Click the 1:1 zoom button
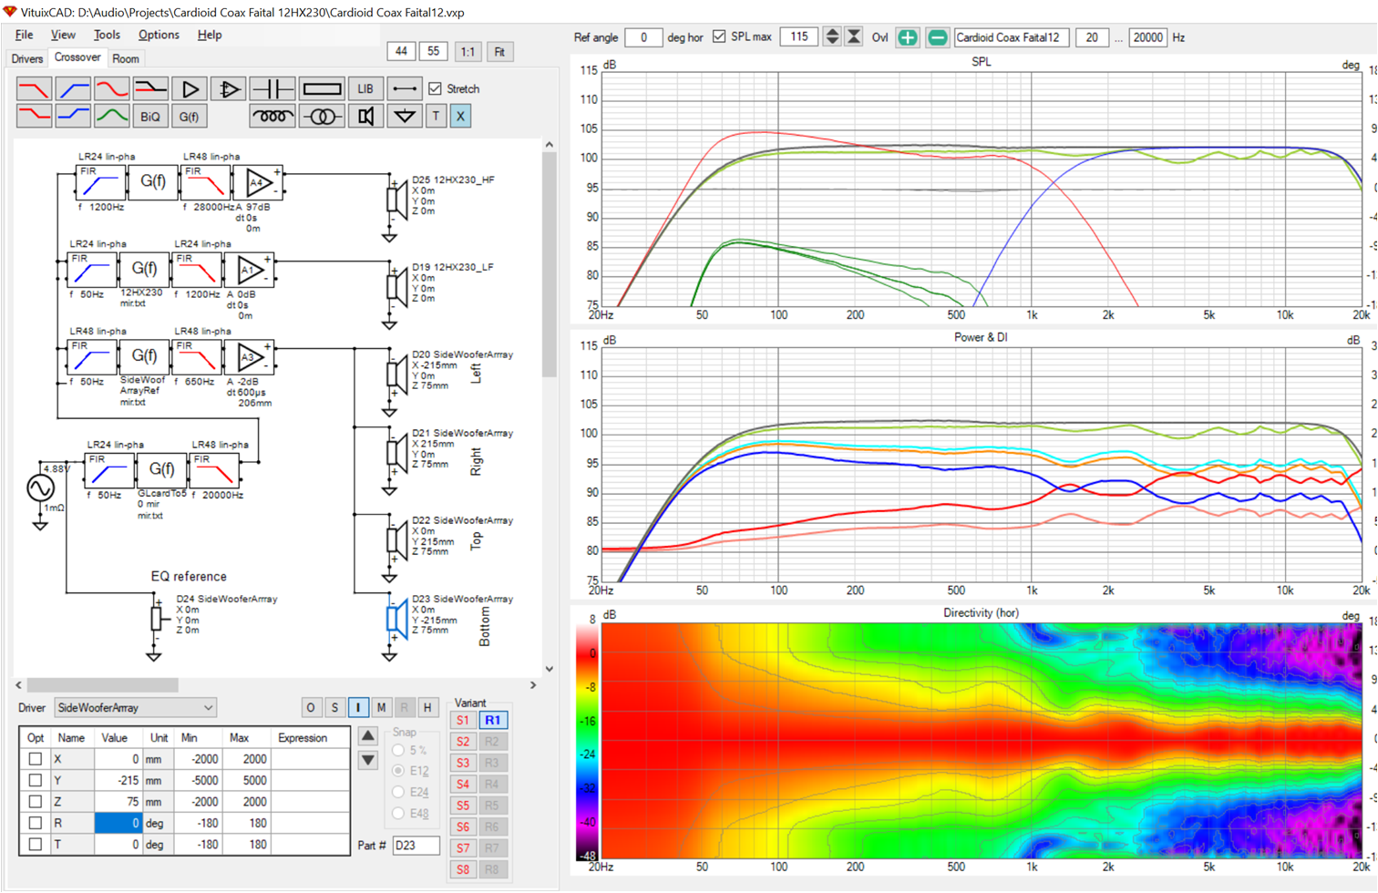Screen dimensions: 1378x893 pyautogui.click(x=468, y=52)
